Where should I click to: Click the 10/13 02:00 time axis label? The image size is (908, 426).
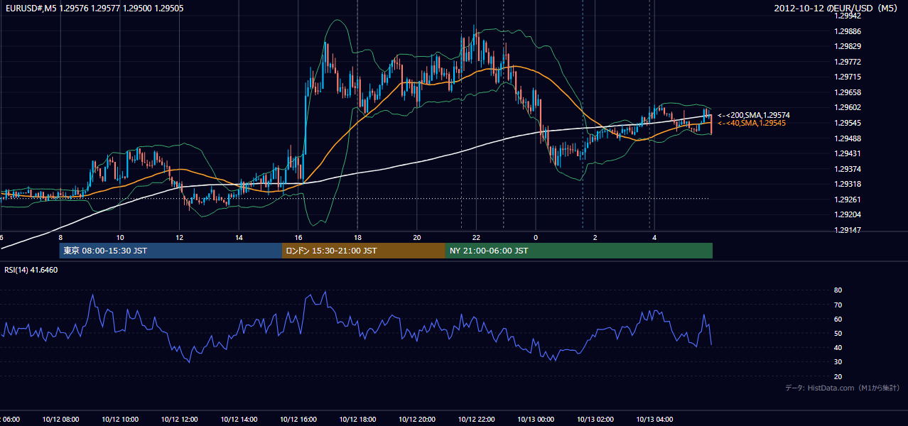click(595, 419)
